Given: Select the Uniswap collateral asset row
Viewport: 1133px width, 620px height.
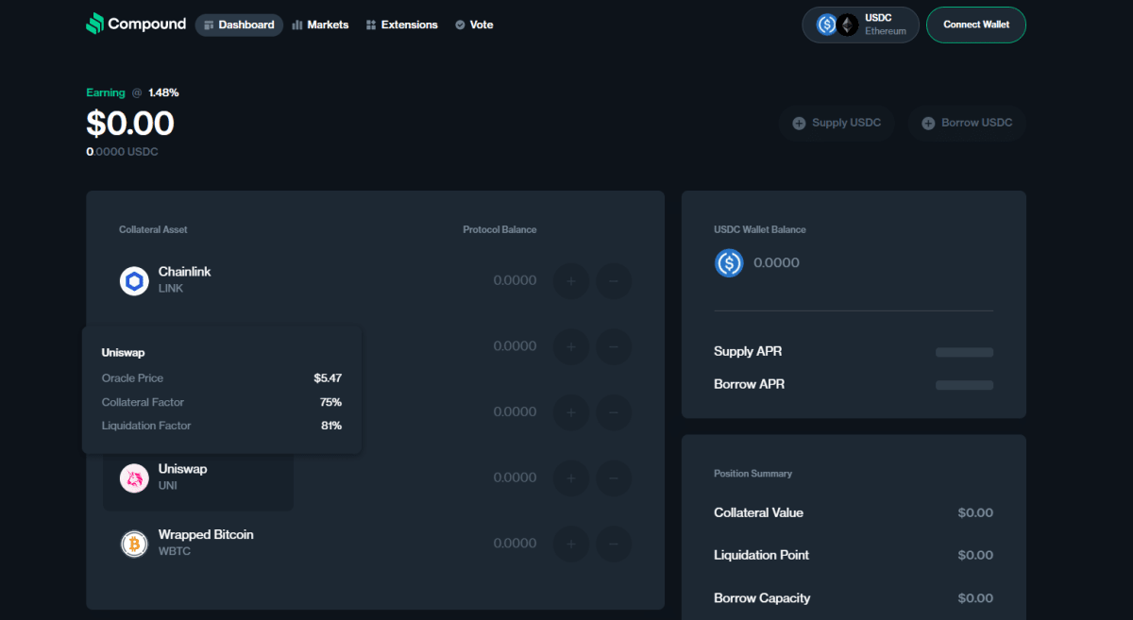Looking at the screenshot, I should click(x=198, y=478).
